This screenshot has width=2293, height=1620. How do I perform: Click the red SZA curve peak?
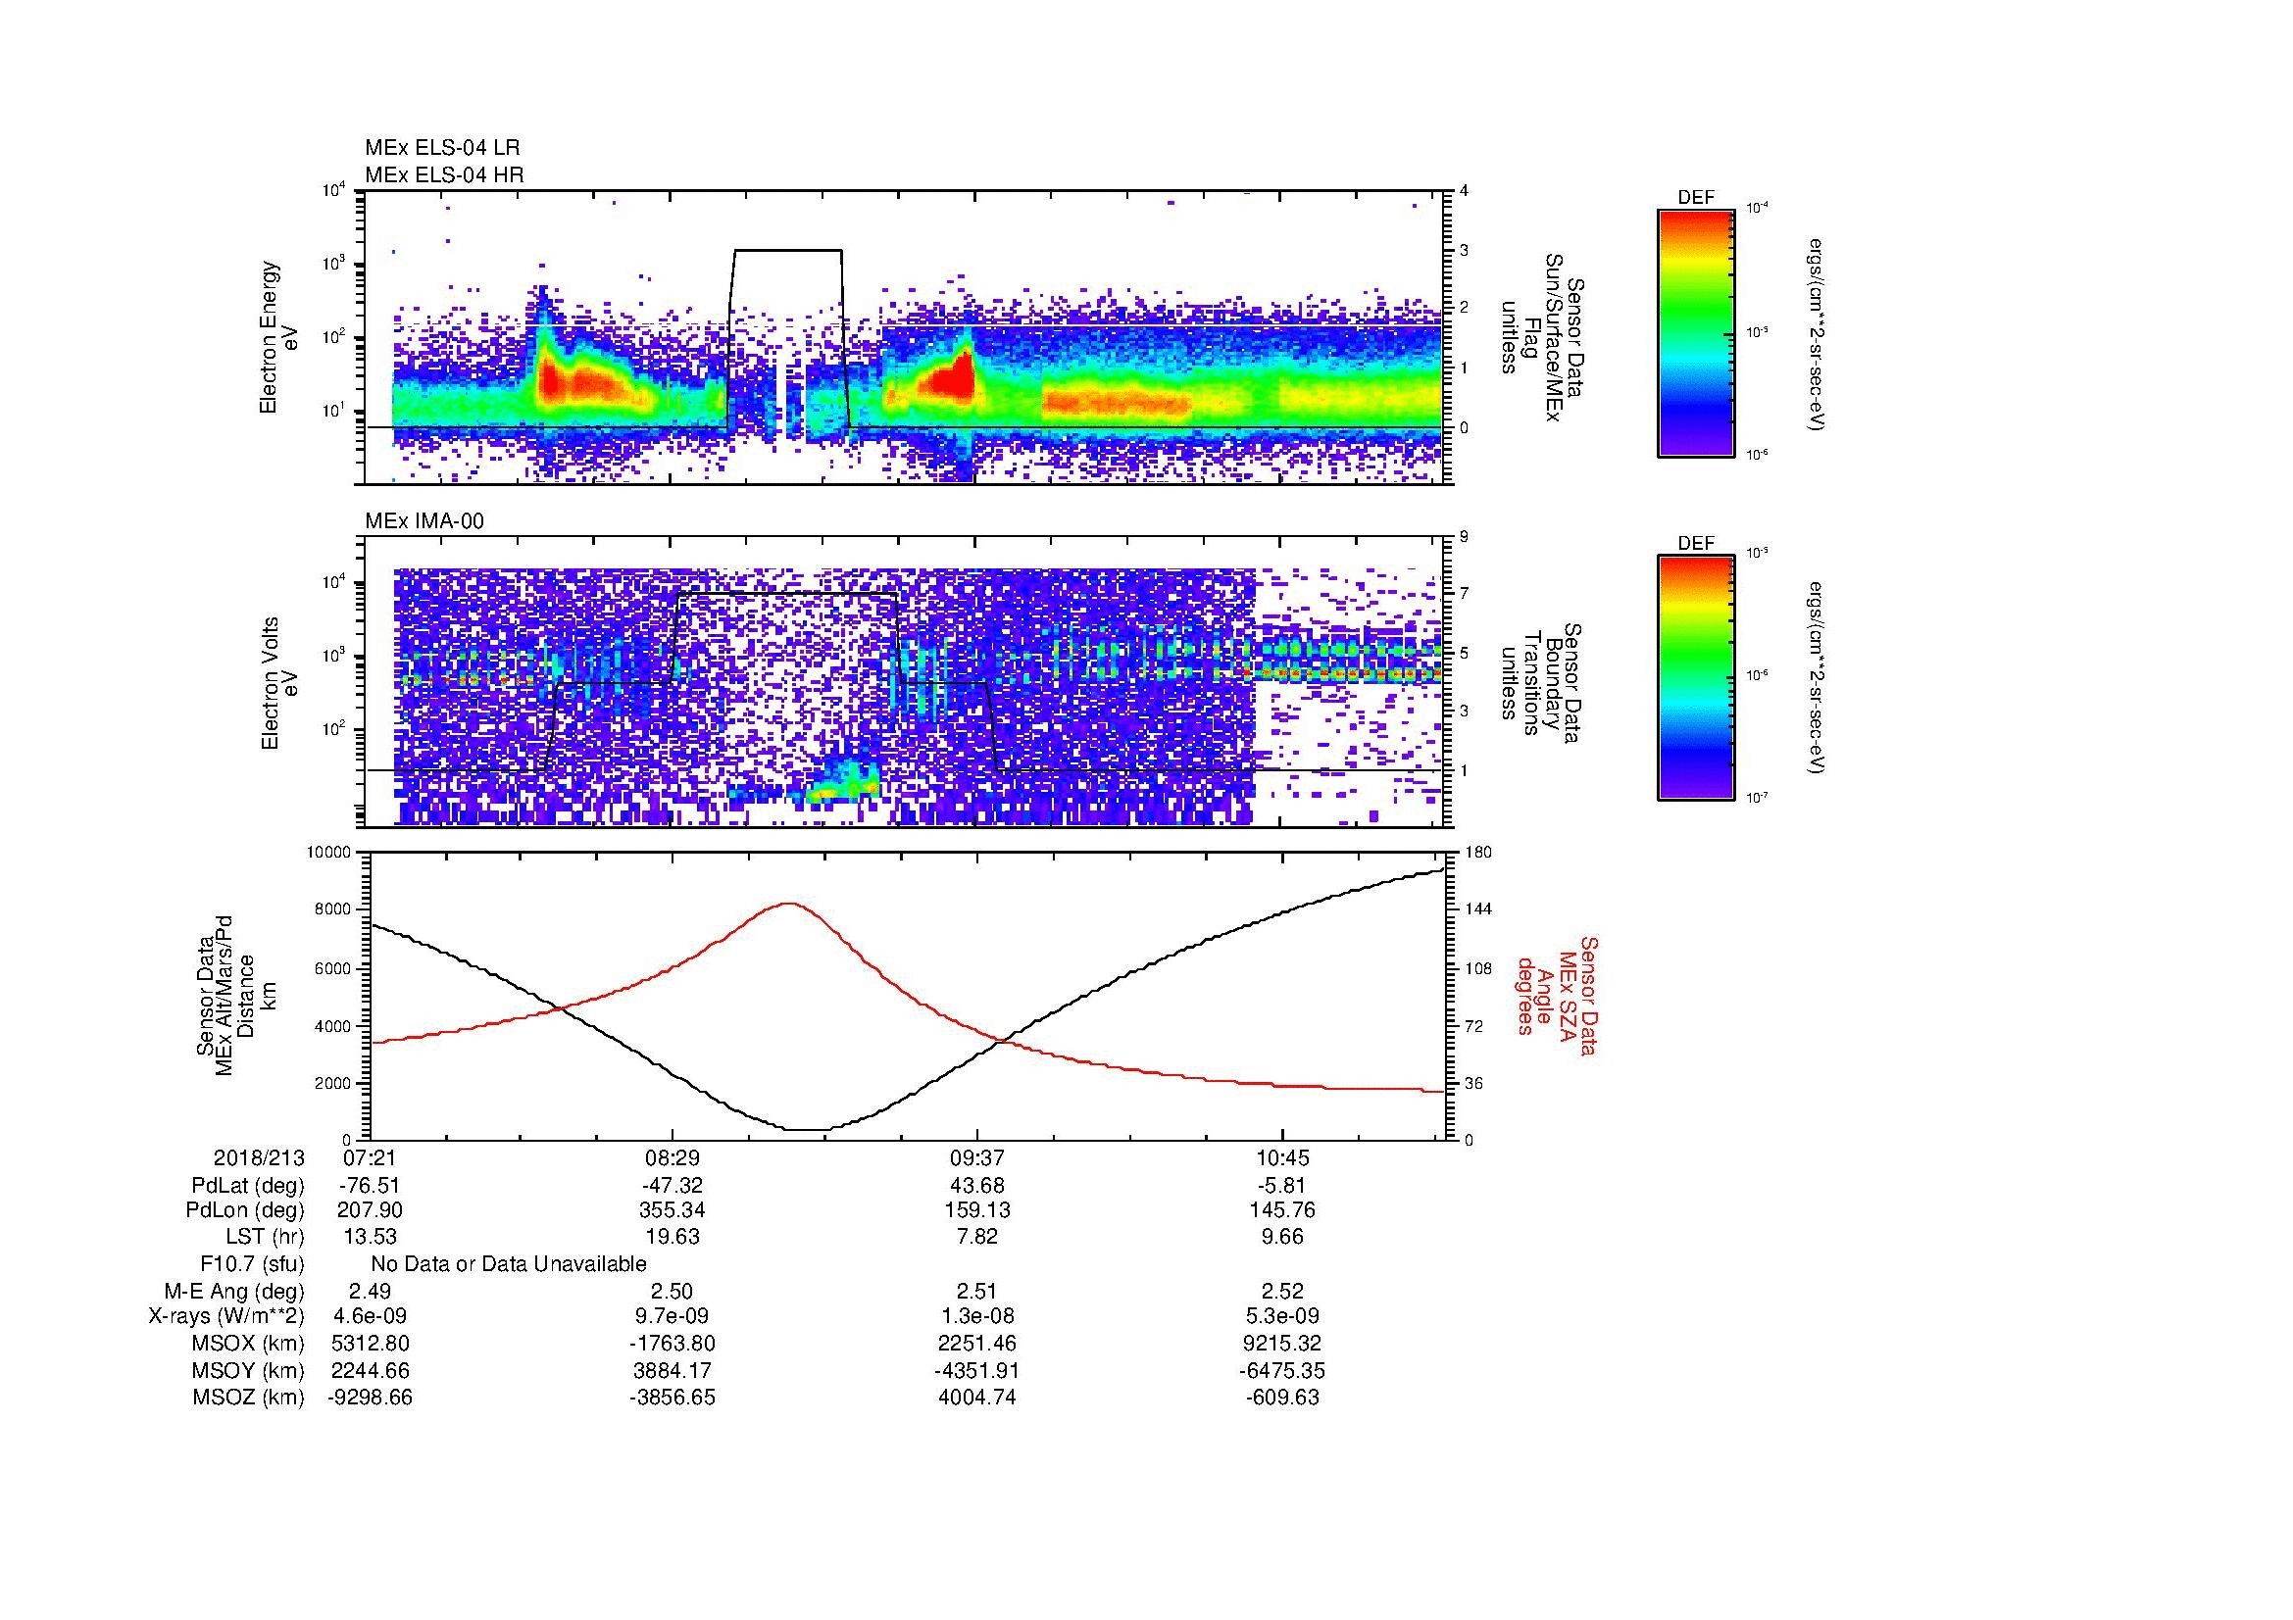pos(789,905)
